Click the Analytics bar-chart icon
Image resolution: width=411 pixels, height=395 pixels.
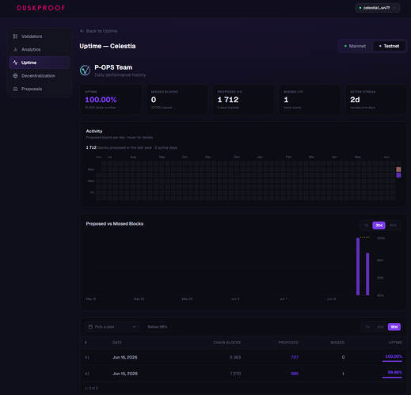coord(15,49)
